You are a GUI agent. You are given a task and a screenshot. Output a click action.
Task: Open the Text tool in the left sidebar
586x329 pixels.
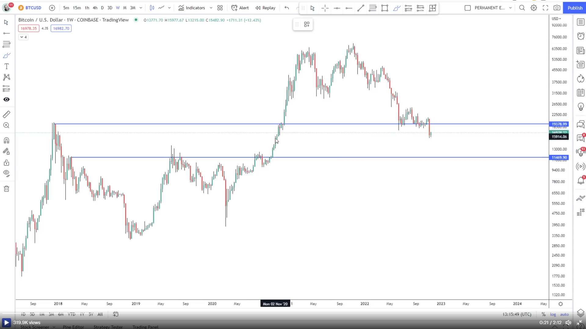(x=6, y=66)
